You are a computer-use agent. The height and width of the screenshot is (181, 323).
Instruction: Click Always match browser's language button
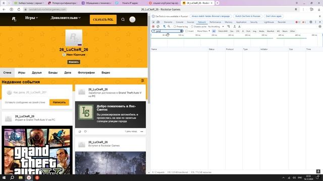[210, 16]
